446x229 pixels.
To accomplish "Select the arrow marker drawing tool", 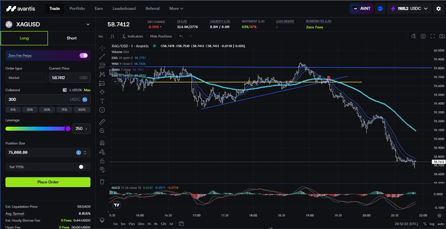I will tap(102, 92).
